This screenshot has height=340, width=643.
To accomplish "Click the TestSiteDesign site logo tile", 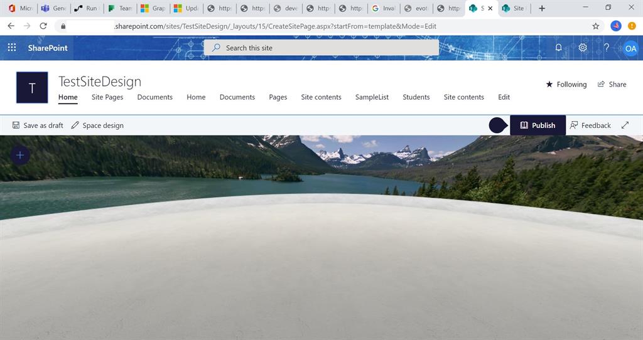I will tap(32, 87).
